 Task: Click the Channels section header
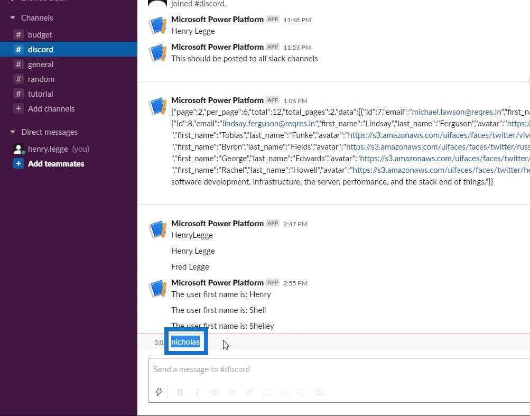[x=37, y=17]
